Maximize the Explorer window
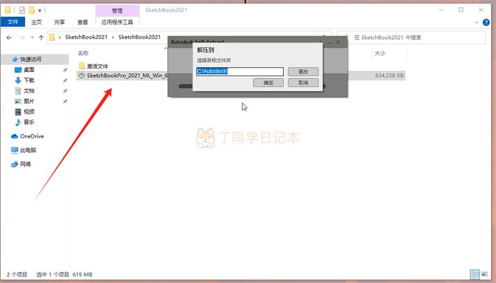 pyautogui.click(x=461, y=10)
